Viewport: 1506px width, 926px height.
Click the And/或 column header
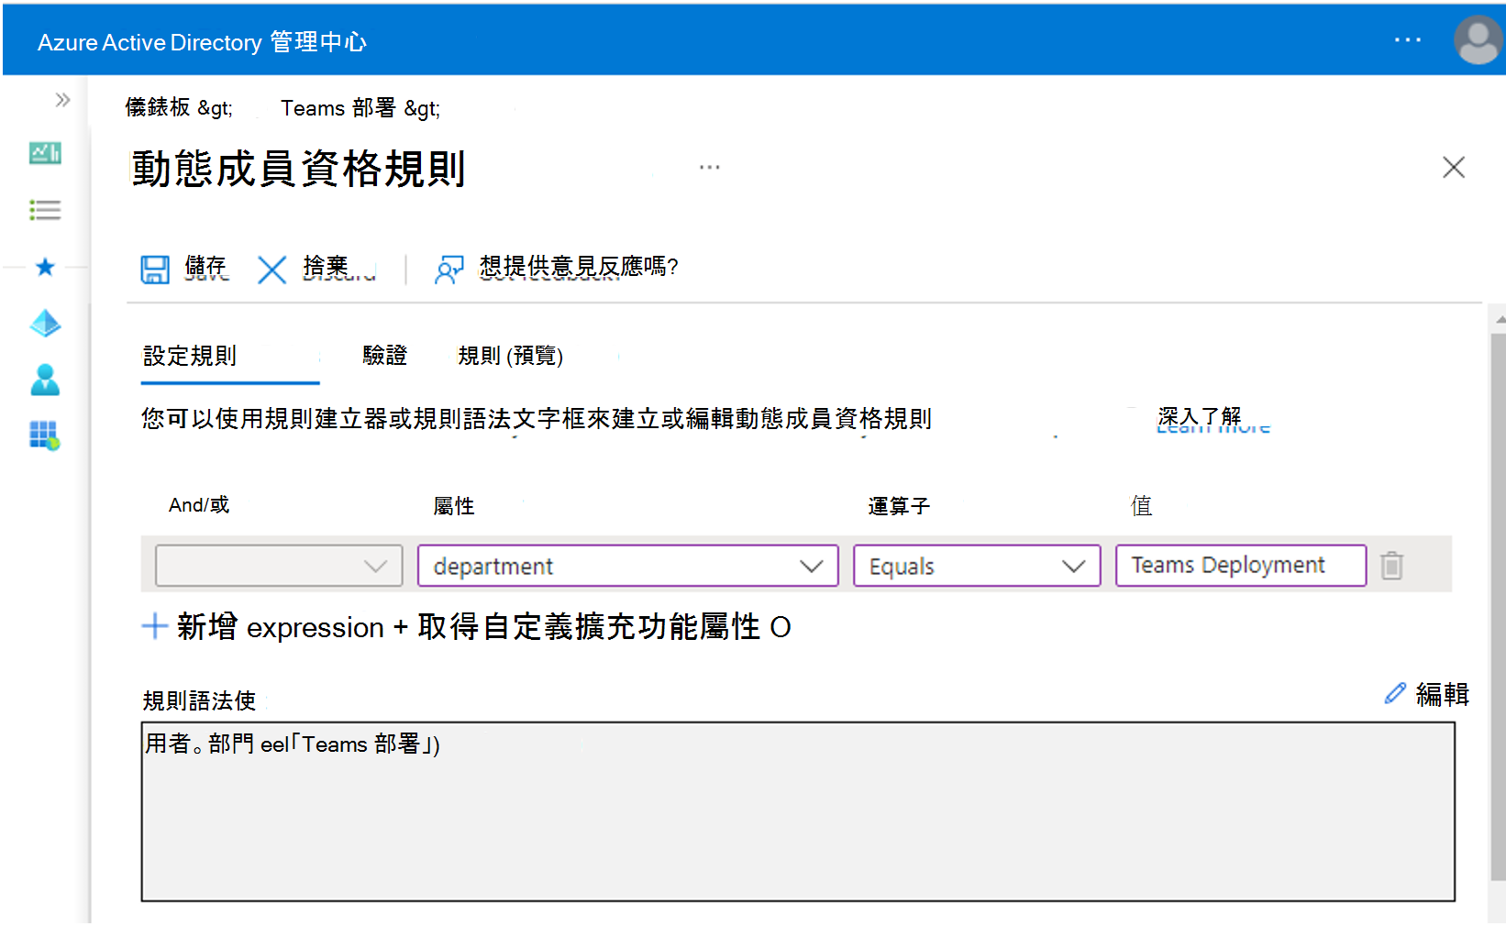click(x=199, y=505)
